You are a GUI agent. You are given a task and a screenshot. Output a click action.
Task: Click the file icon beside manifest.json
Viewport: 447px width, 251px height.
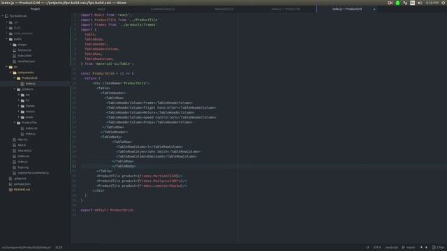(14, 61)
